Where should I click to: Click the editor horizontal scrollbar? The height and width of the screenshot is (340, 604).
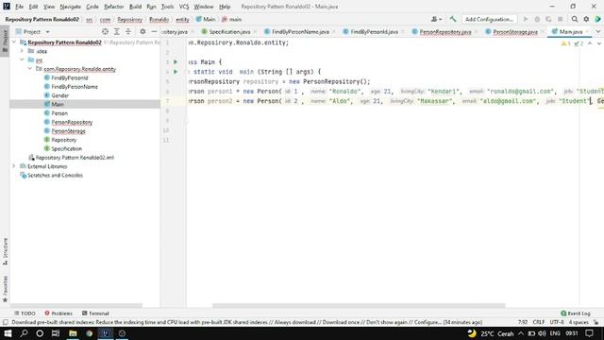[359, 305]
